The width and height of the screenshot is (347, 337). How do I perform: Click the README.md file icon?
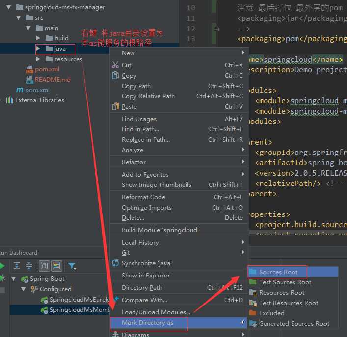point(29,79)
